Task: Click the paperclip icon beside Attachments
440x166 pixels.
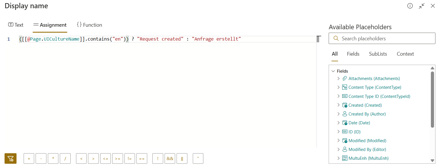Action: (x=345, y=78)
